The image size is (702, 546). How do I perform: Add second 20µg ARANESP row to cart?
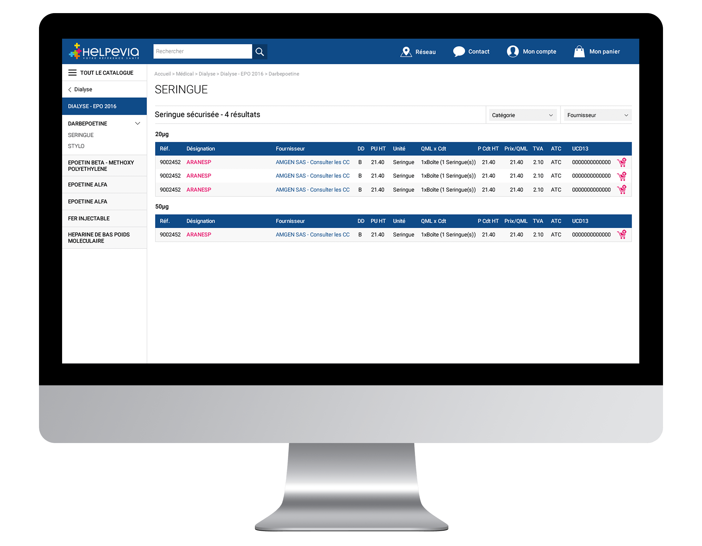click(622, 176)
